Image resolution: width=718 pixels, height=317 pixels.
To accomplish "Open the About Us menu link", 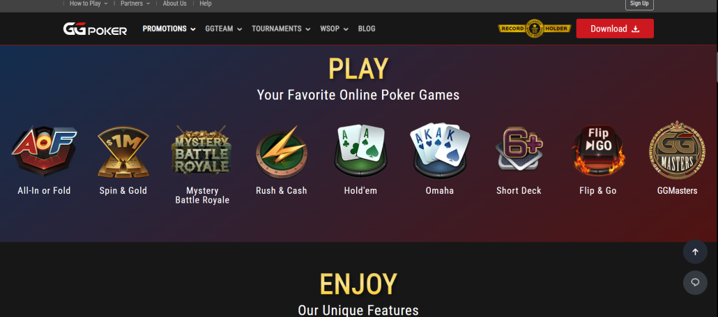I will [x=174, y=3].
